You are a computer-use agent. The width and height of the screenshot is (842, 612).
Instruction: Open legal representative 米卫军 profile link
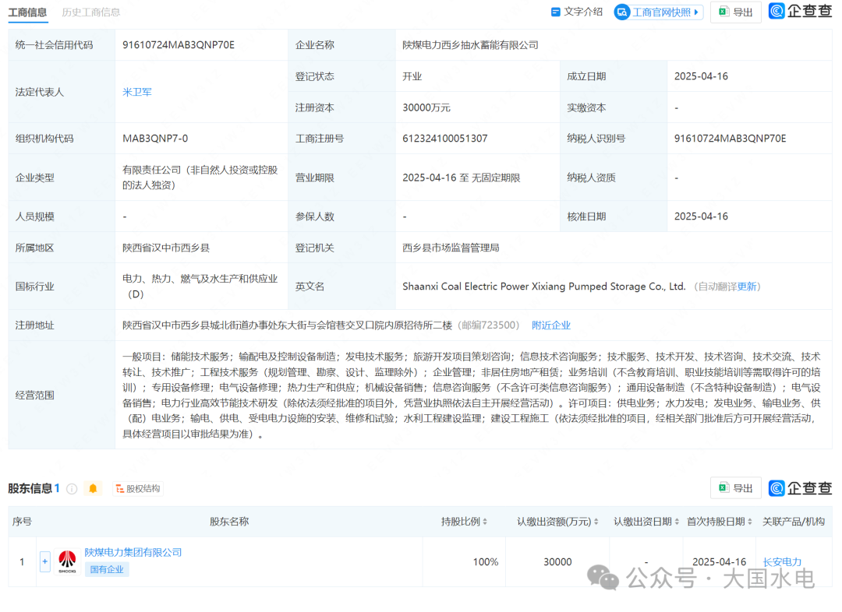click(136, 91)
